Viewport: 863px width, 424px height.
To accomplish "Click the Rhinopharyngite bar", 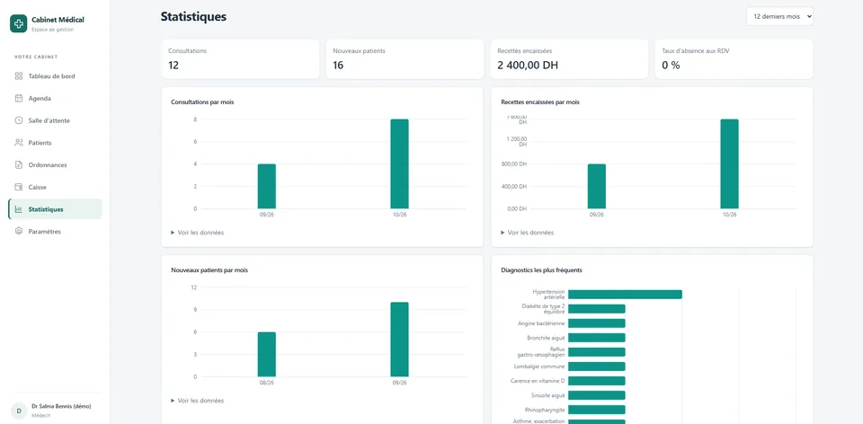I will (x=597, y=410).
